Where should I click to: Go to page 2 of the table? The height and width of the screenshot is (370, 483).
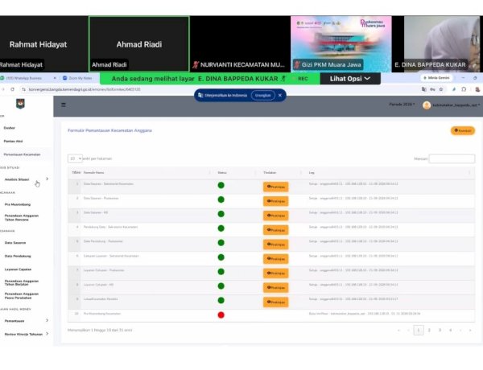(429, 330)
